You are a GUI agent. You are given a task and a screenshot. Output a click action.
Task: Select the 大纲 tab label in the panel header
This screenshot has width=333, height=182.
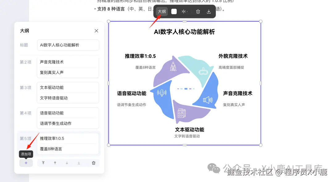[x=24, y=31]
